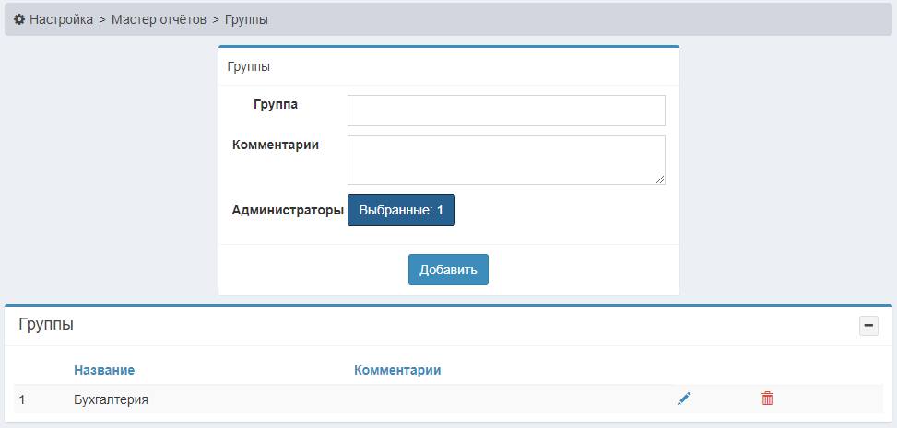Viewport: 897px width, 428px height.
Task: Click the Группа field label
Action: click(x=276, y=104)
